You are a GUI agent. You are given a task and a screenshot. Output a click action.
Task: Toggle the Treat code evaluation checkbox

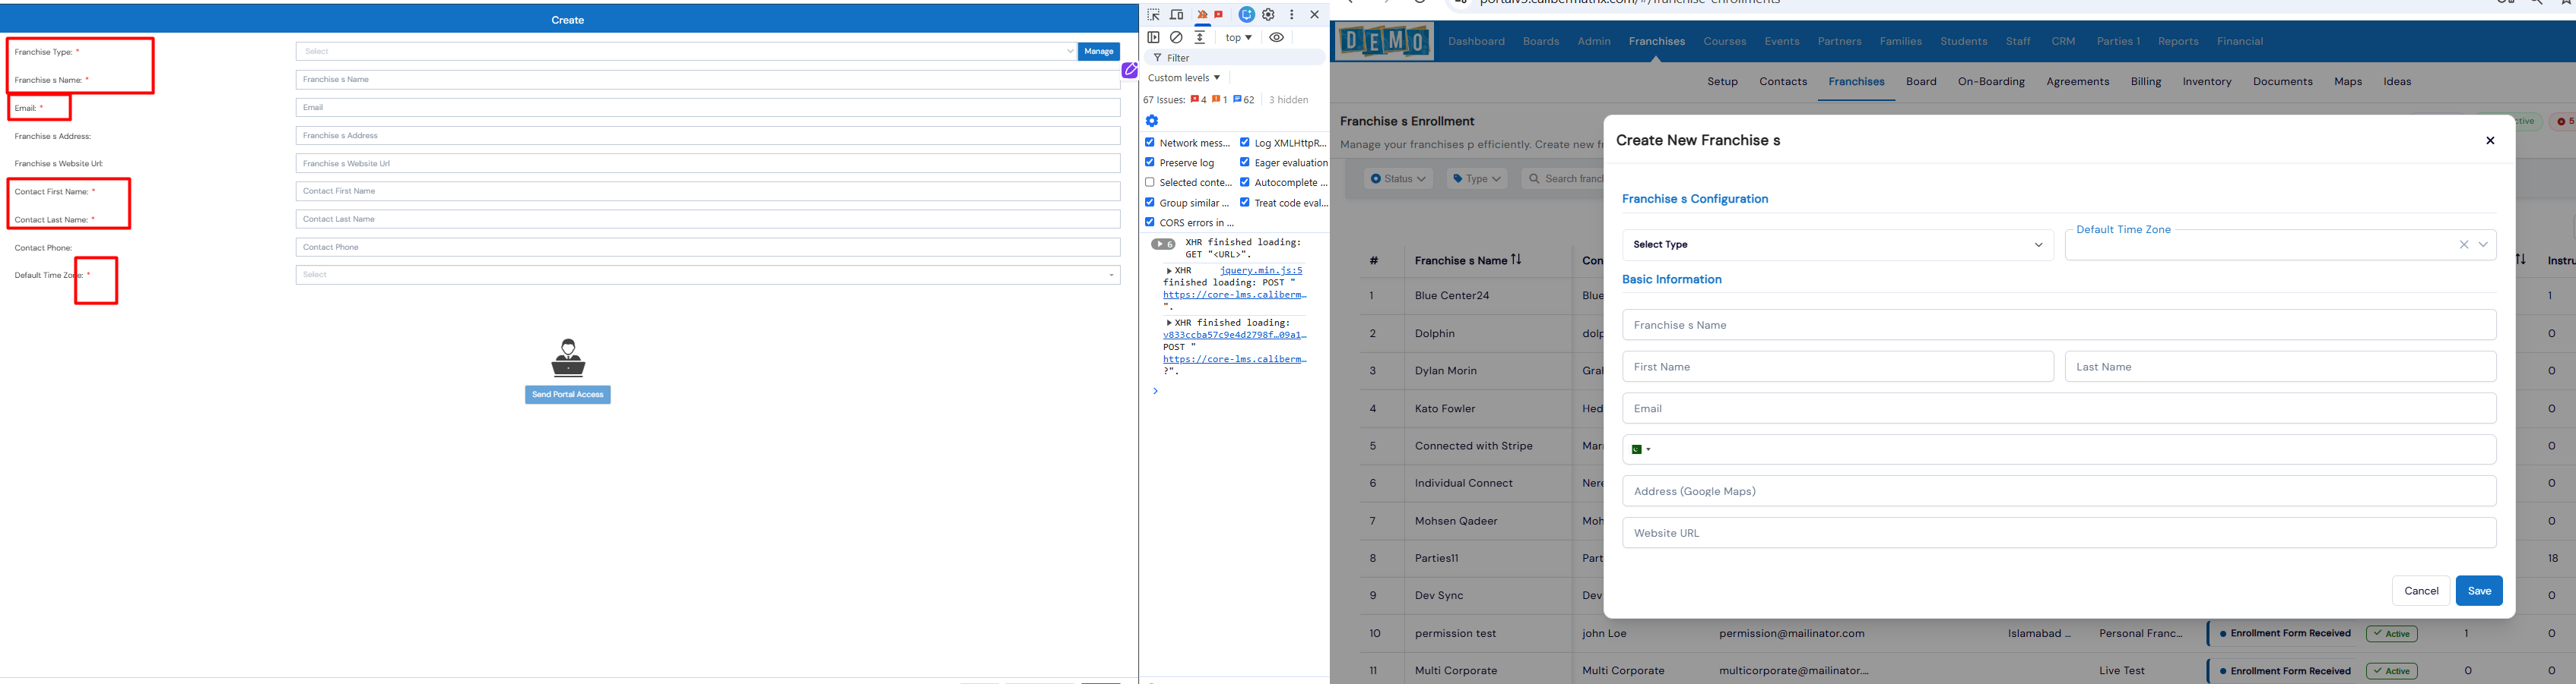[1245, 202]
